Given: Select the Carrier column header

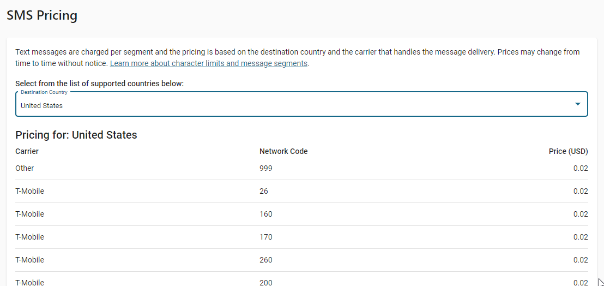Looking at the screenshot, I should (x=27, y=152).
